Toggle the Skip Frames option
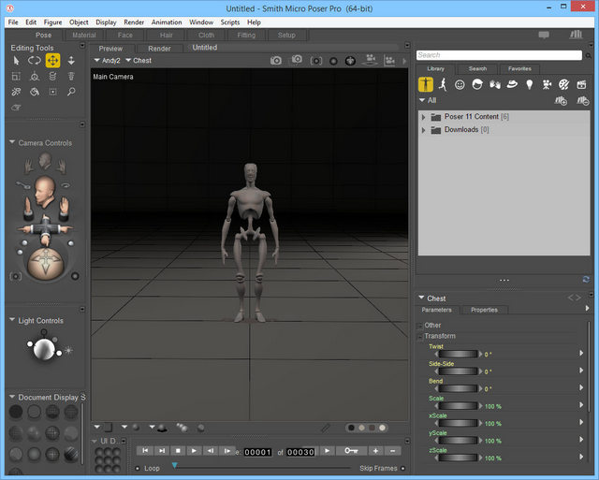599x480 pixels. [x=403, y=468]
